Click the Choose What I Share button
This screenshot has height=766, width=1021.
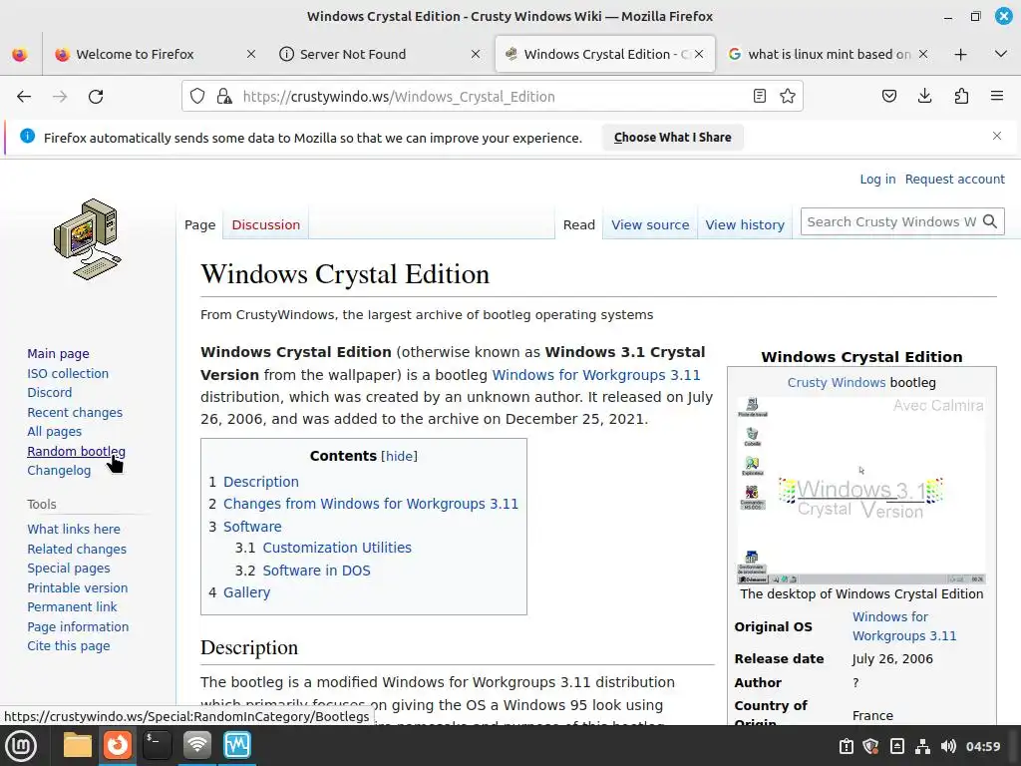click(x=673, y=138)
